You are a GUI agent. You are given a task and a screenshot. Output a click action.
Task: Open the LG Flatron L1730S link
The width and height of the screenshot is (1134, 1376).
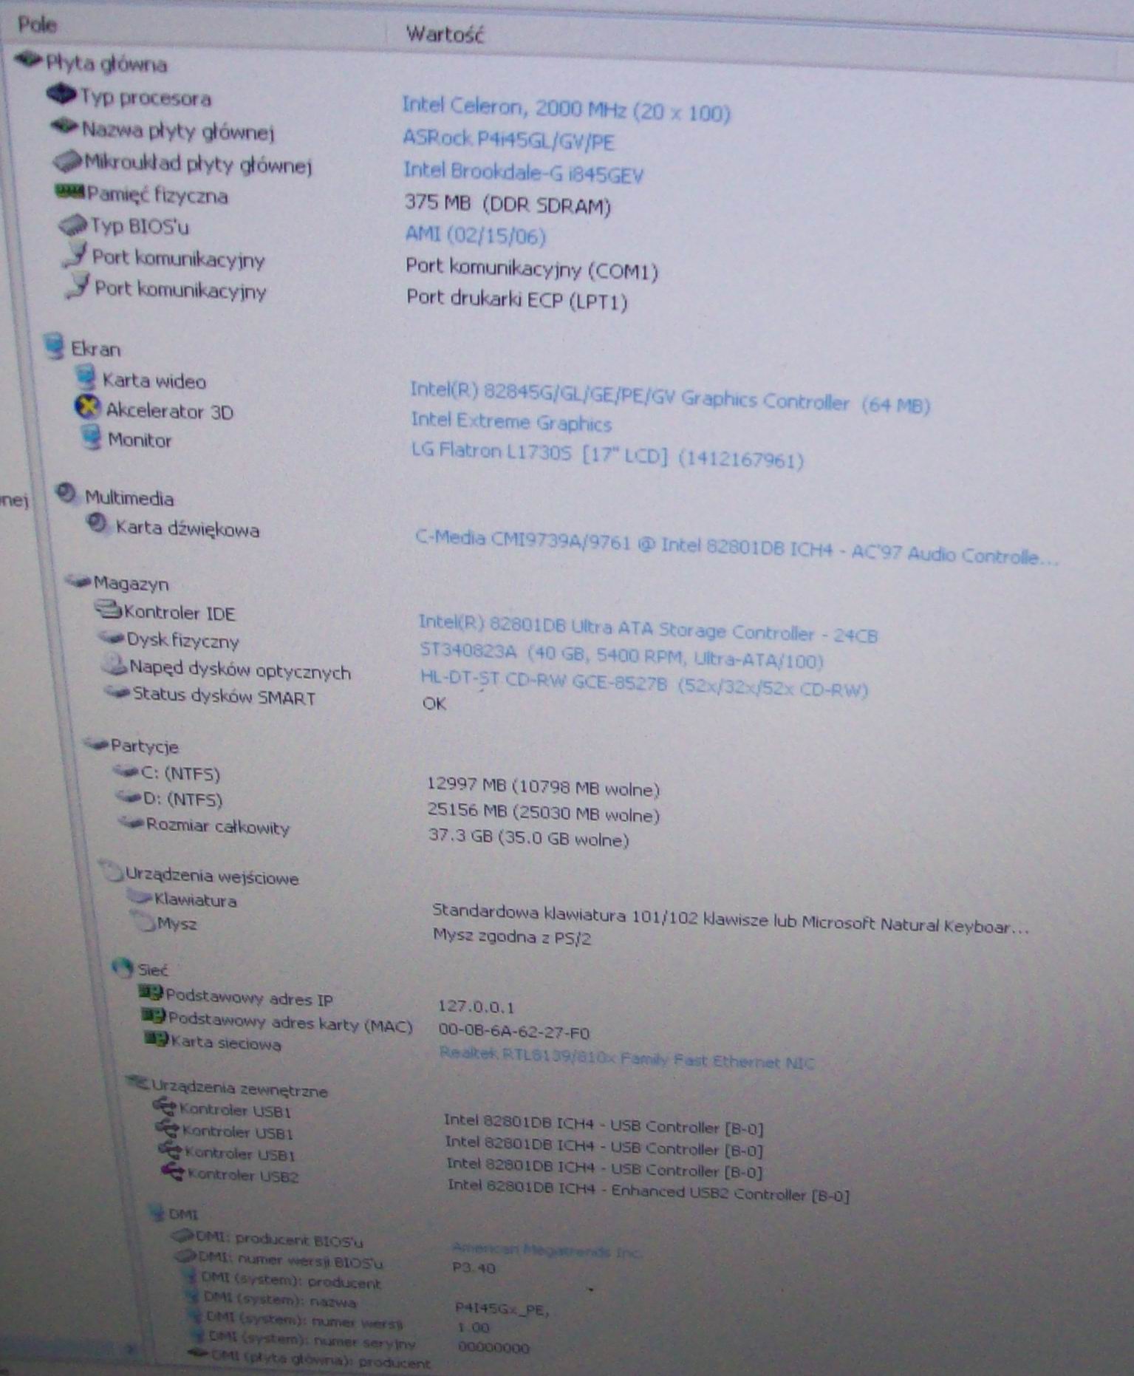(x=607, y=454)
